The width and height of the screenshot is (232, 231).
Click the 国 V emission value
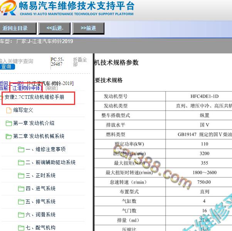point(205,125)
